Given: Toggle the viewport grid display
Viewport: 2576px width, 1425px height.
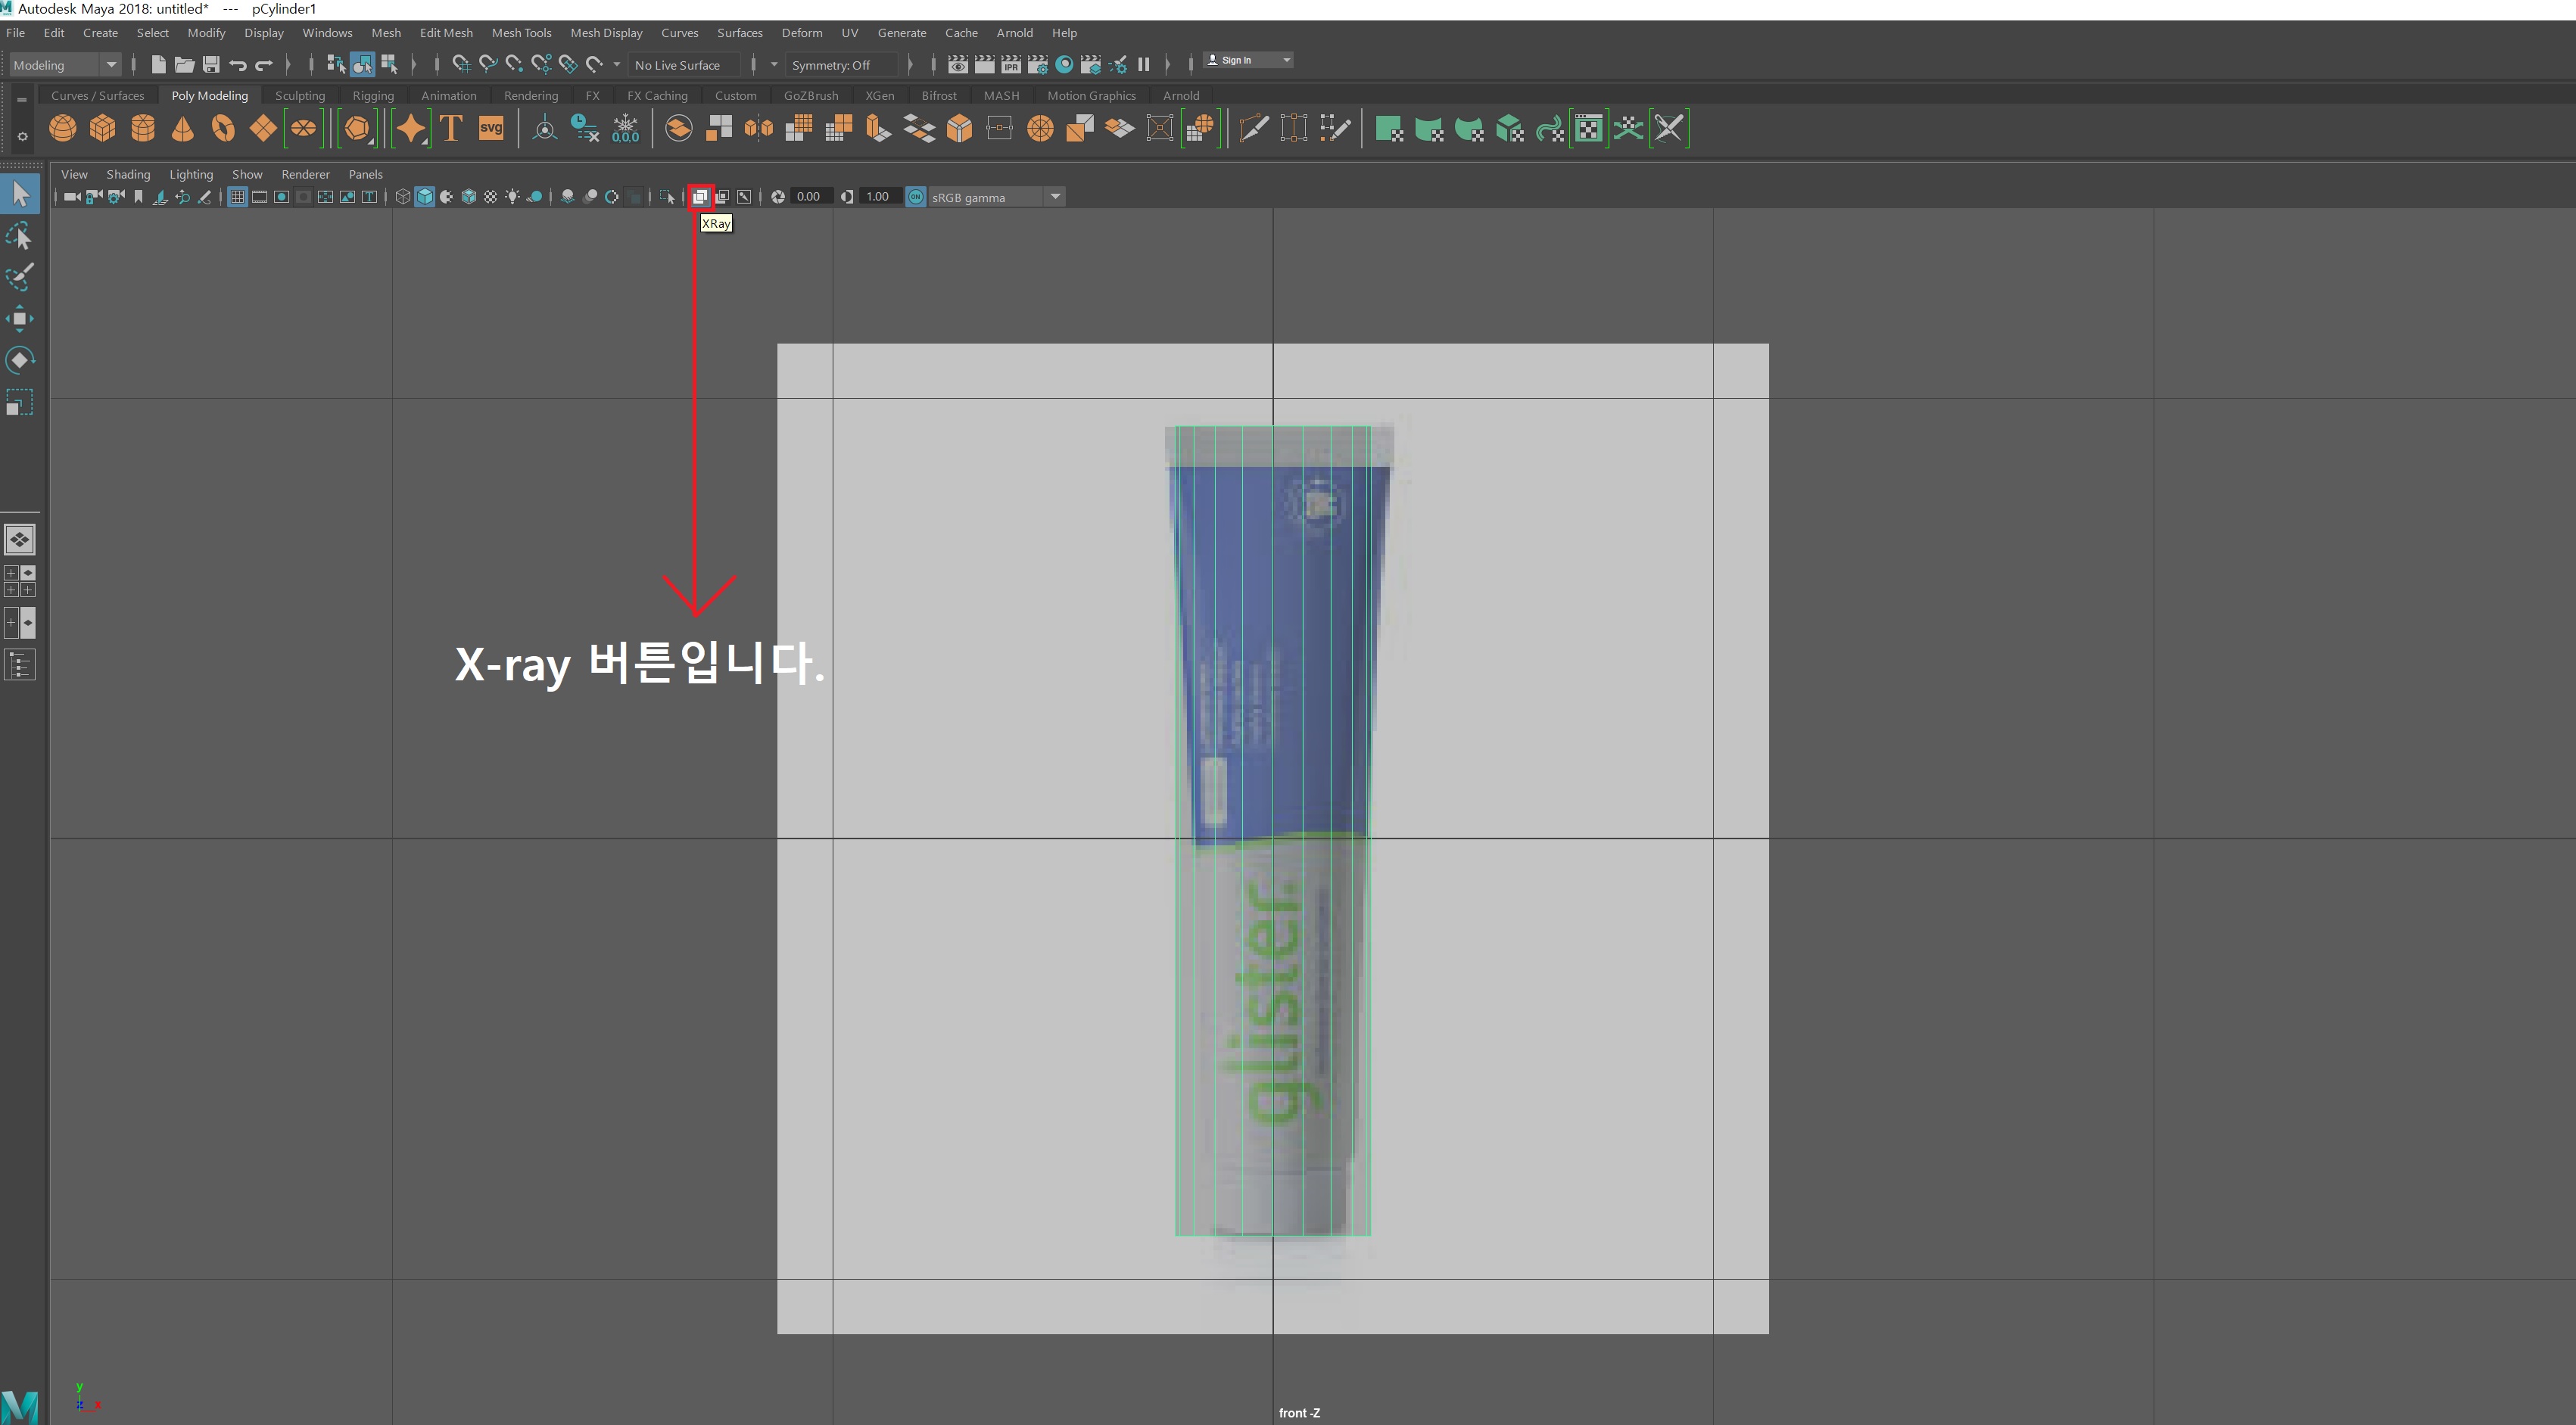Looking at the screenshot, I should 237,197.
